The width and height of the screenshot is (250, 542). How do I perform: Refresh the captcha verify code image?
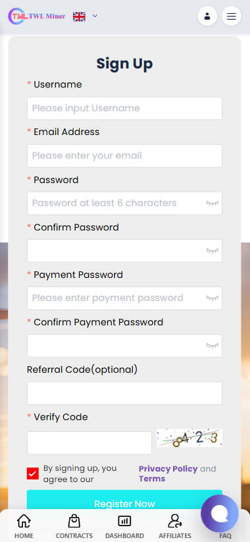(189, 438)
